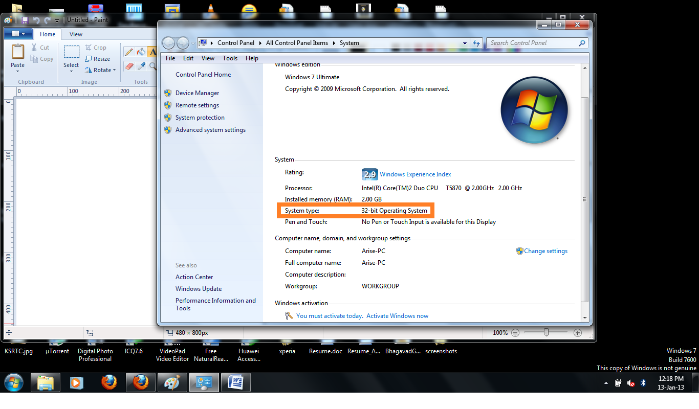
Task: Expand the Select dropdown arrow in Paint
Action: (x=71, y=72)
